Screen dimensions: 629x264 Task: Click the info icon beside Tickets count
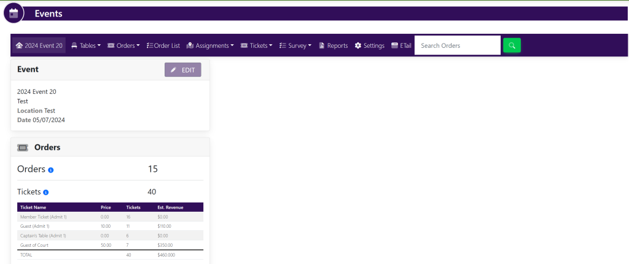pyautogui.click(x=46, y=192)
